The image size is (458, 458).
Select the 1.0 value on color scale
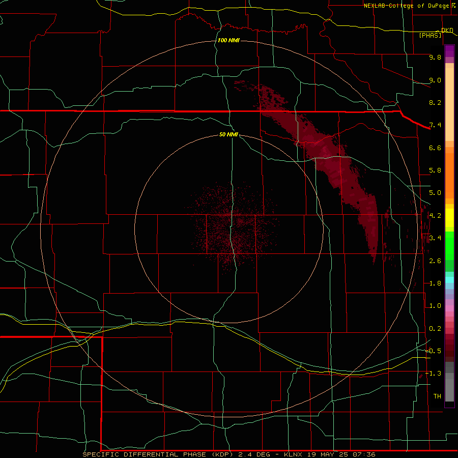[x=435, y=306]
